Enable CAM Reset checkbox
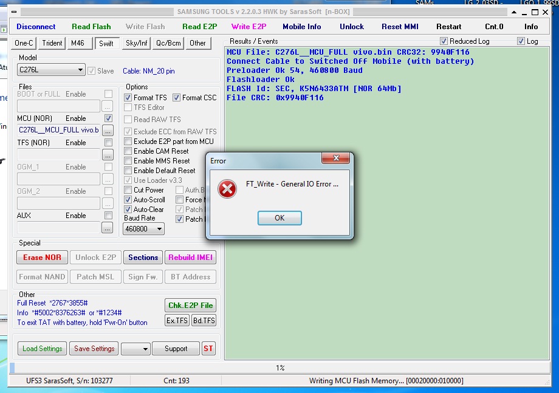Viewport: 559px width, 393px height. (x=128, y=151)
